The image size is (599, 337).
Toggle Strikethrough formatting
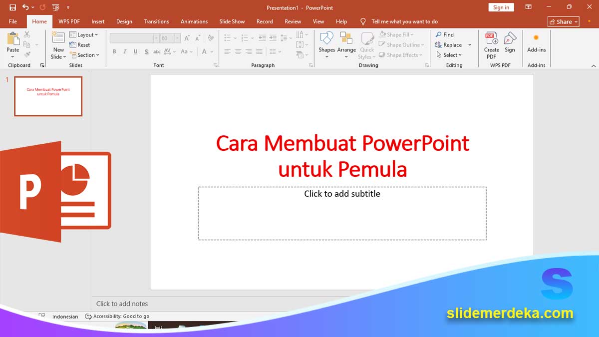pos(157,51)
